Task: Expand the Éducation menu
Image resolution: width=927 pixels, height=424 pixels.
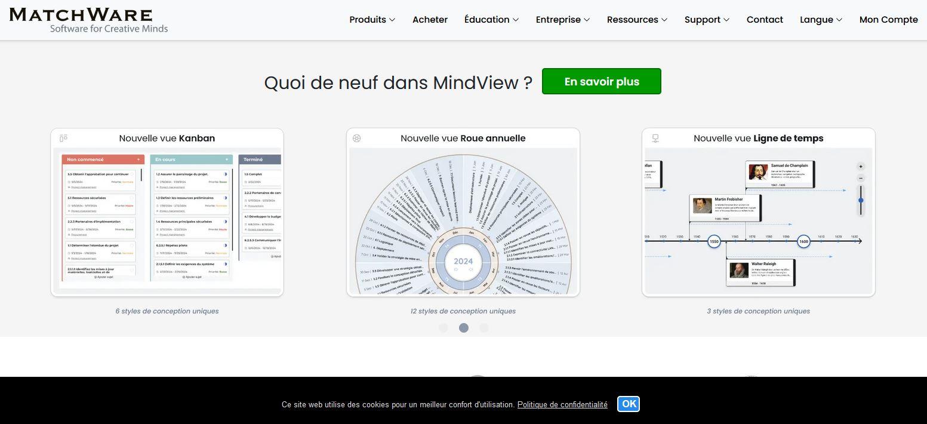Action: click(x=492, y=20)
